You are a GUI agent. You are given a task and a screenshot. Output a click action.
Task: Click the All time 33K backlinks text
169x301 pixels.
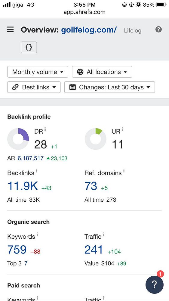pos(23,200)
